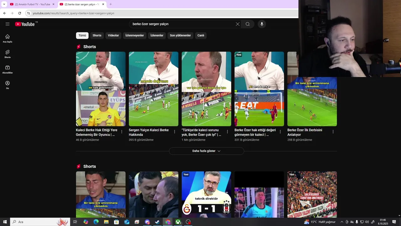The image size is (401, 226).
Task: Play the 'Galatasaray taraftarı unutmadı' short thumbnail
Action: 312,195
